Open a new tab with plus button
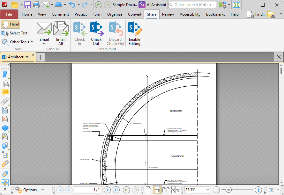This screenshot has width=284, height=195. (41, 57)
